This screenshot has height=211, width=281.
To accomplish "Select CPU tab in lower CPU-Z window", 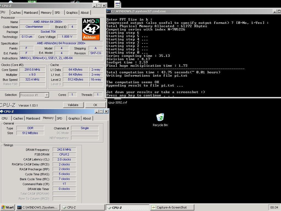I will tap(5, 118).
